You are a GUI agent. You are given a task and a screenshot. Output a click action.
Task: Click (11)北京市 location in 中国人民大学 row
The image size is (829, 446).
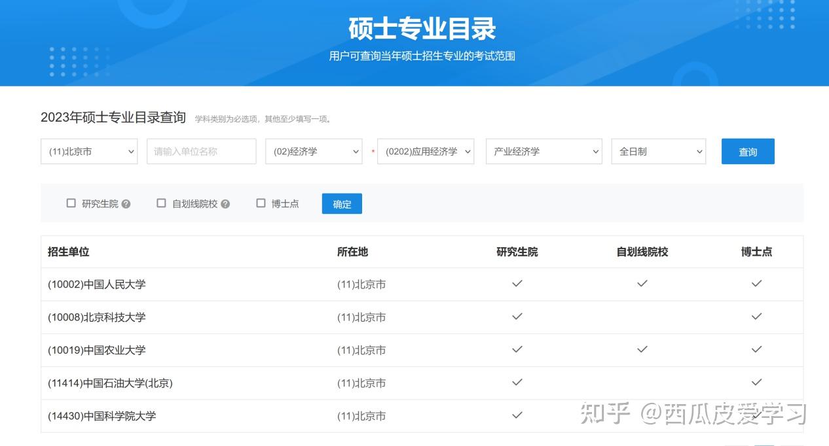361,284
